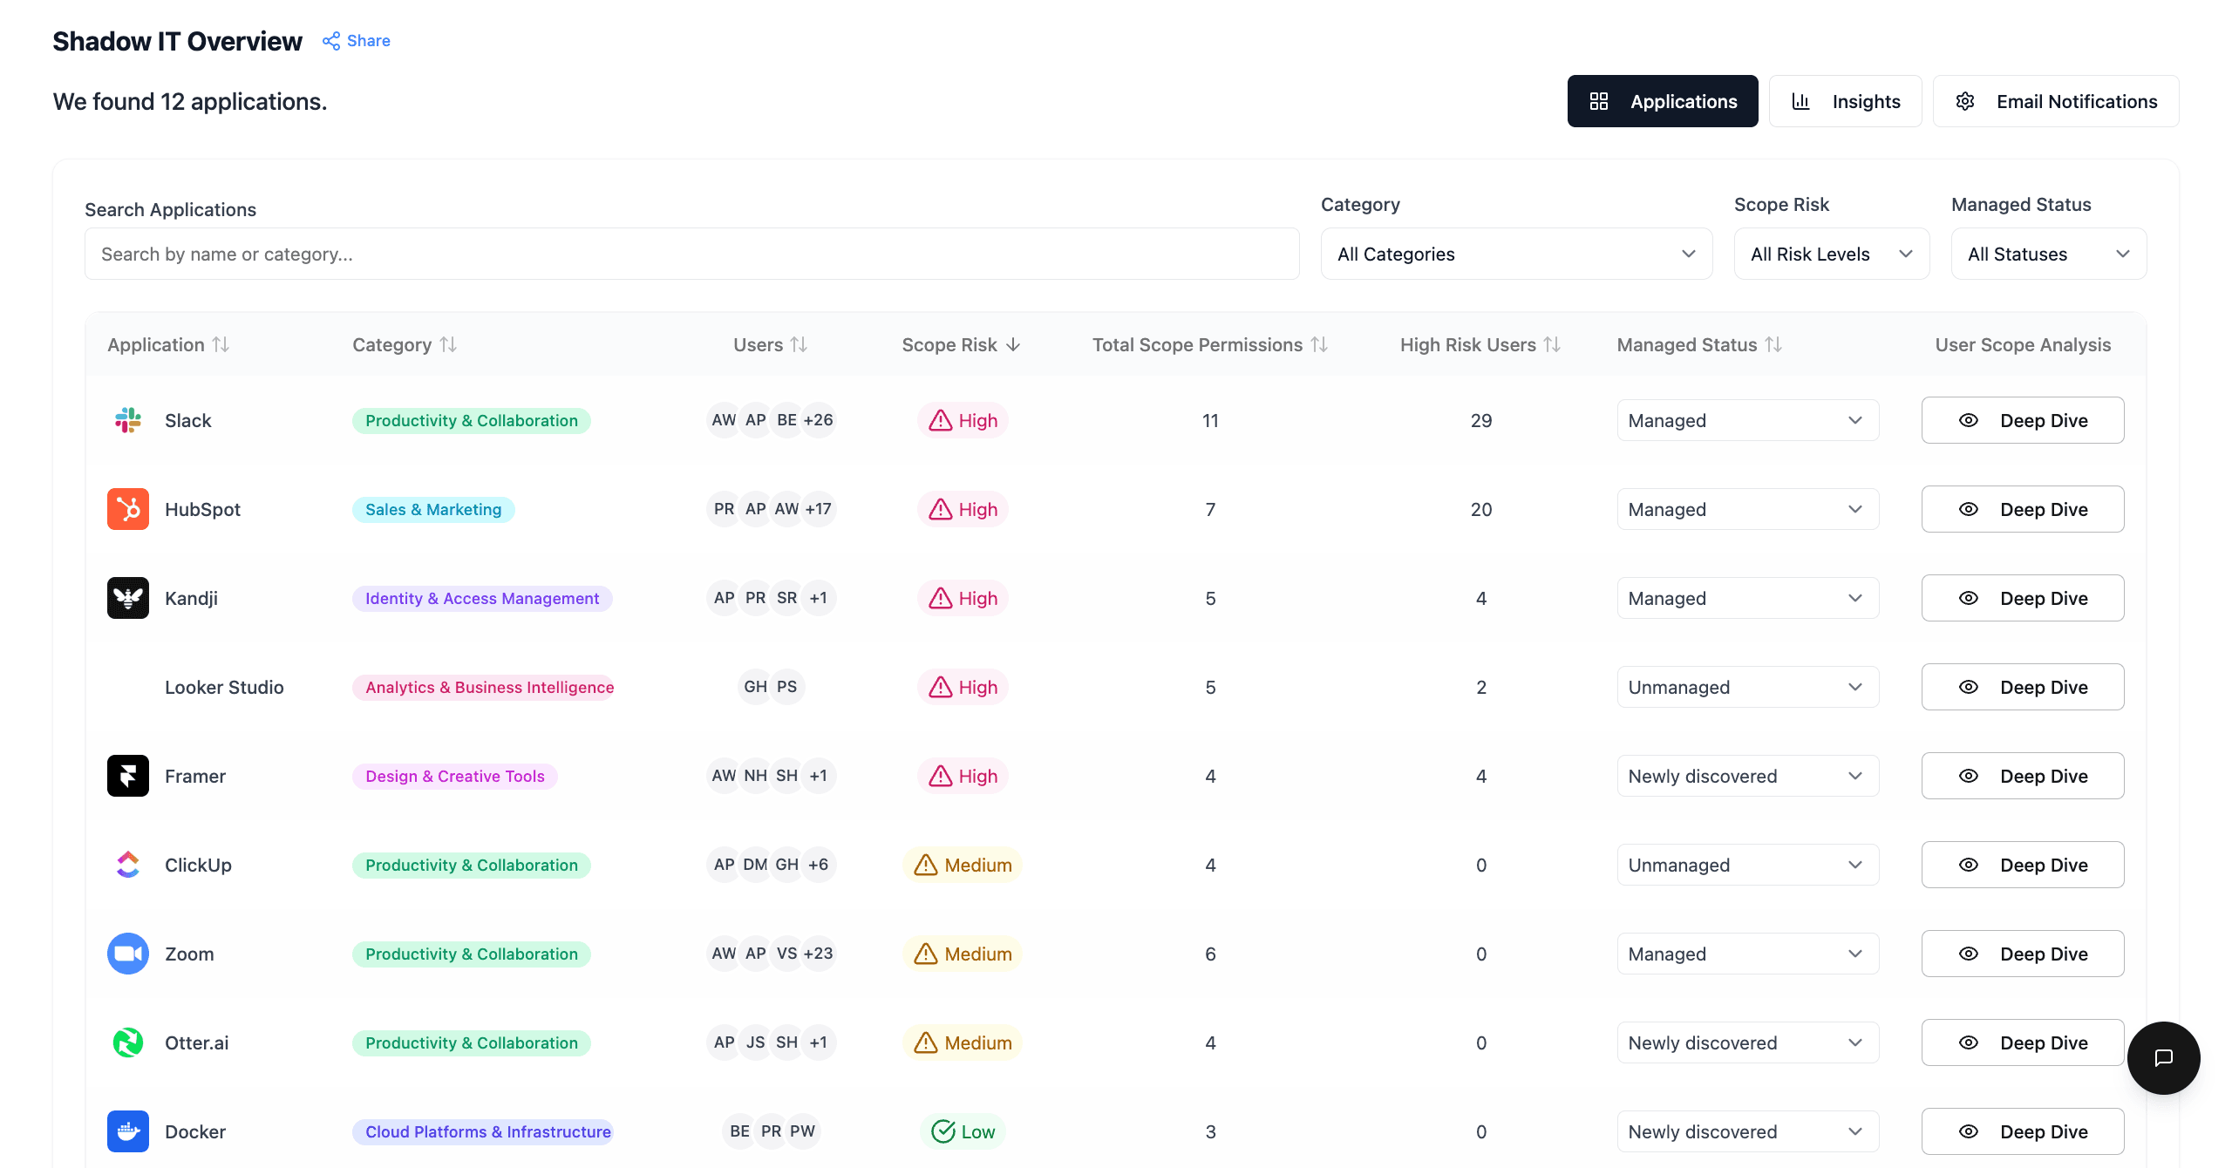This screenshot has width=2232, height=1168.
Task: Open Deep Dive for Otter.ai
Action: pyautogui.click(x=2023, y=1042)
